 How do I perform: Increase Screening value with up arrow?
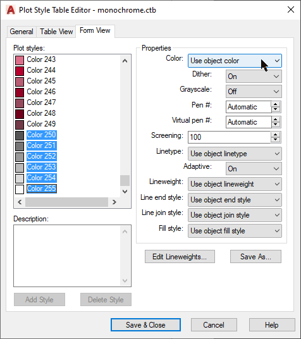(x=276, y=135)
